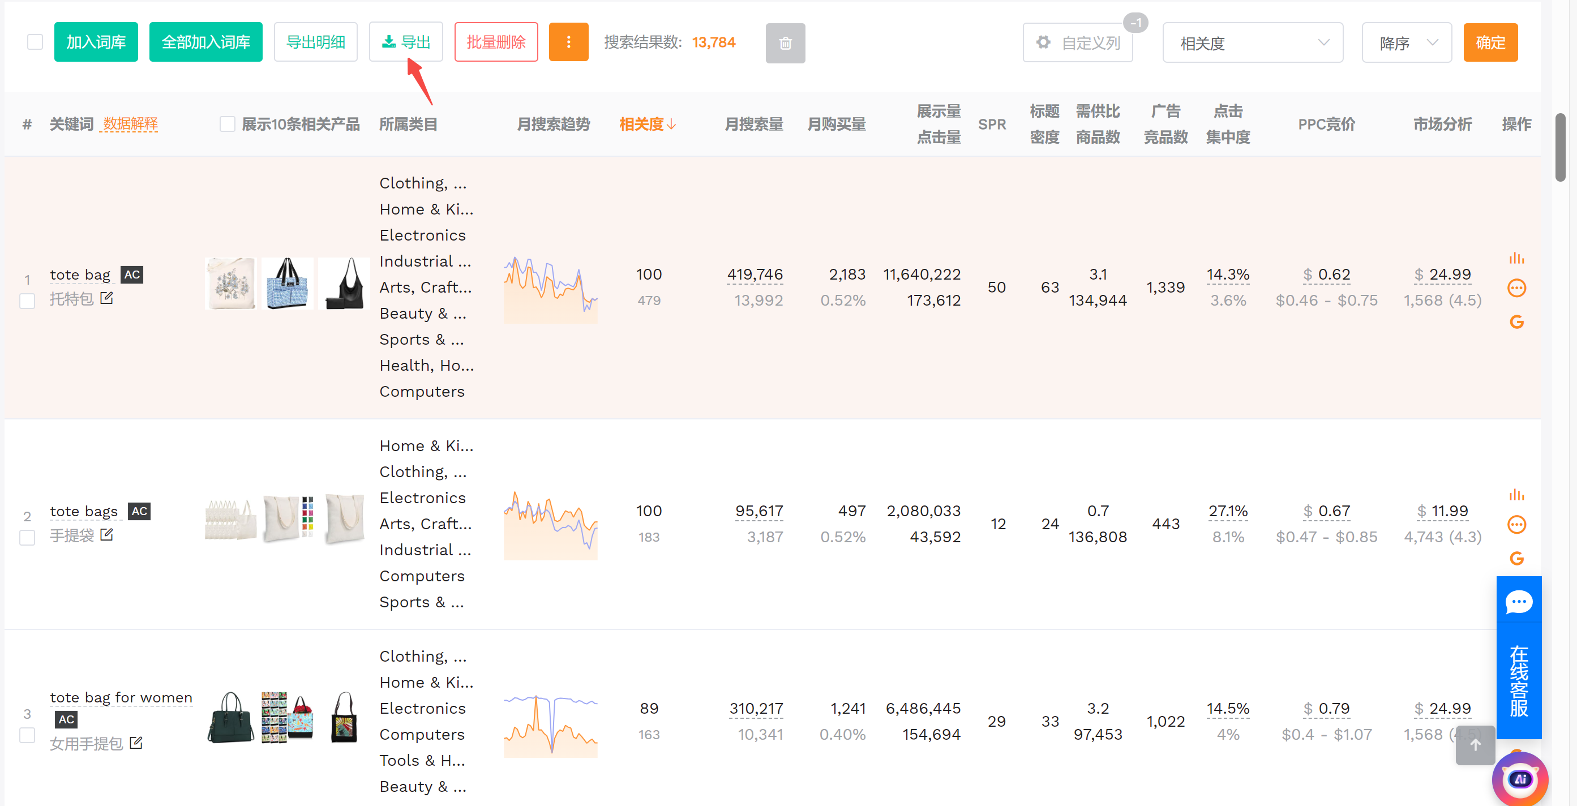Screen dimensions: 1577x806
Task: Edit translation of tote bags (手提袋)
Action: [x=106, y=534]
